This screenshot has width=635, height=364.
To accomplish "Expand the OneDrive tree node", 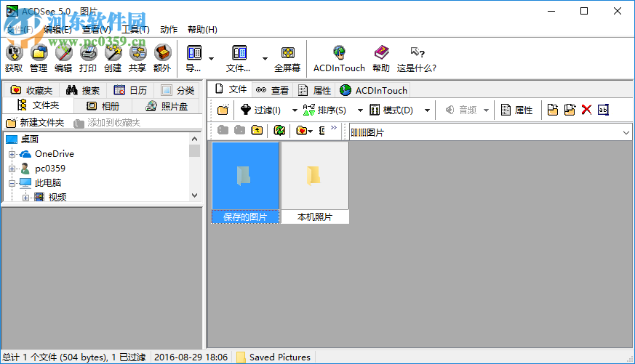I will pos(12,154).
